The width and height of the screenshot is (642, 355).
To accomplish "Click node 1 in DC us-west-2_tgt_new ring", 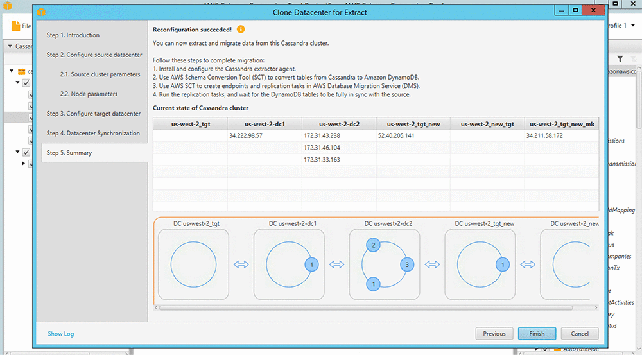I will click(503, 264).
